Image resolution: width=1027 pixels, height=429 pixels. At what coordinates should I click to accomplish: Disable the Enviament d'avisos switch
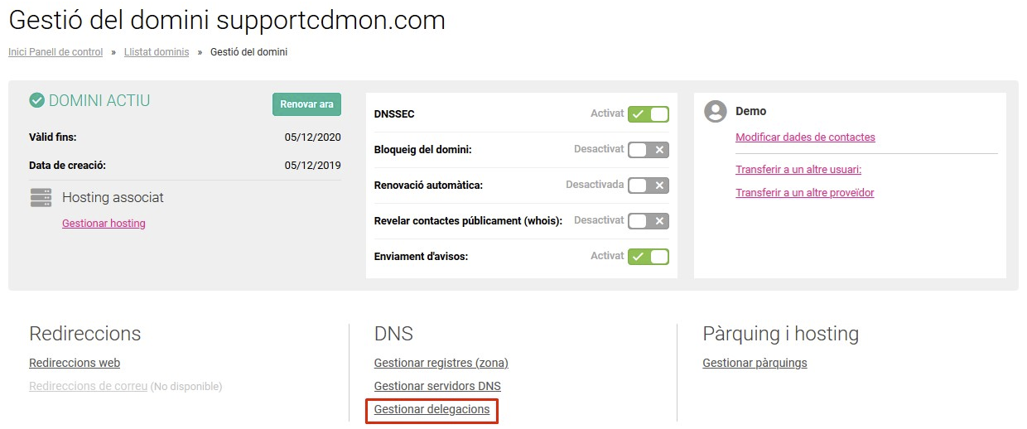point(649,257)
